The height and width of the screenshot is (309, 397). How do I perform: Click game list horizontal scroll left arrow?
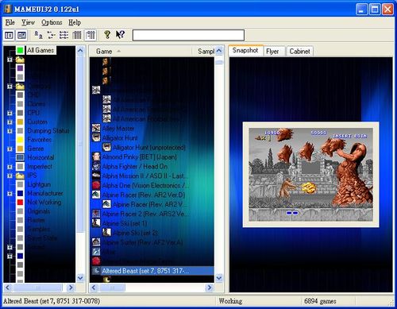point(94,288)
